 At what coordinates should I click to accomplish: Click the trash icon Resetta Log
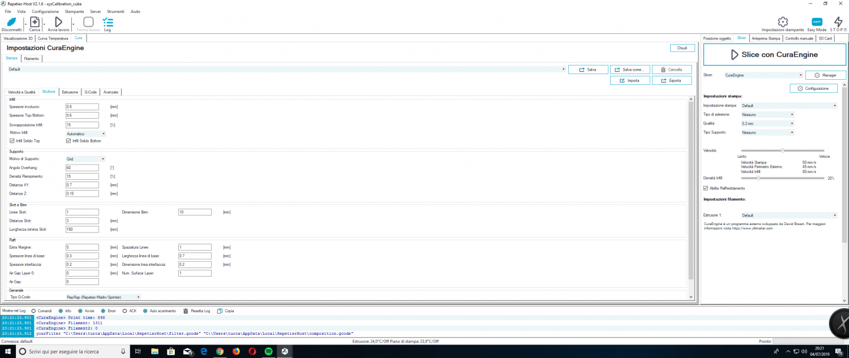[x=187, y=310]
